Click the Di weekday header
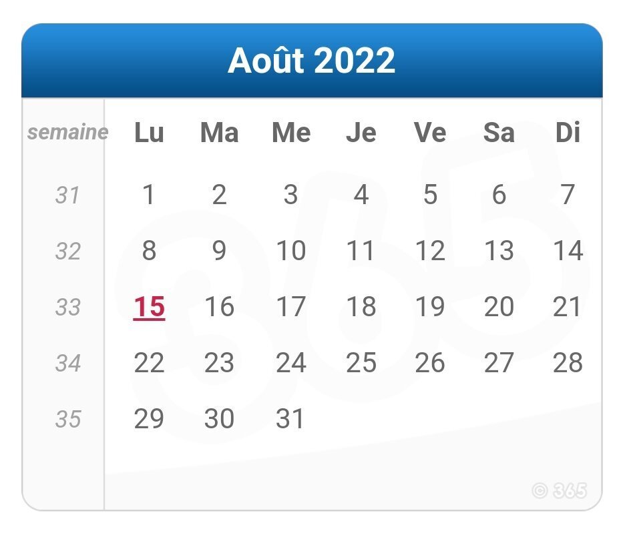Screen dimensions: 625x537 [568, 132]
